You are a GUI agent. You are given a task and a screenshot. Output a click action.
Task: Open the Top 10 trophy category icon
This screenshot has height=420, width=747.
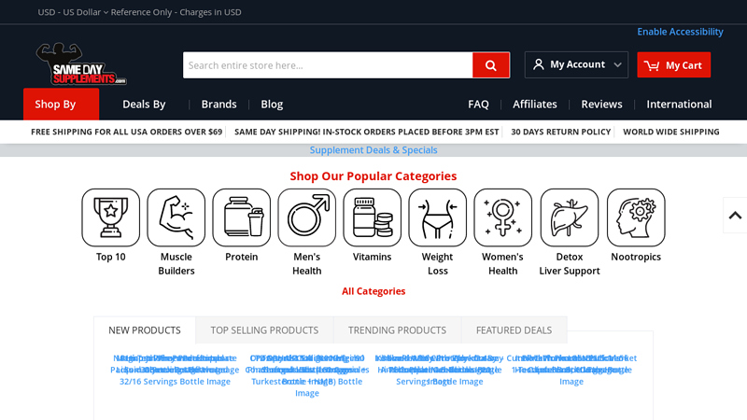(x=110, y=217)
